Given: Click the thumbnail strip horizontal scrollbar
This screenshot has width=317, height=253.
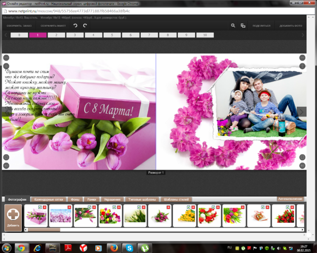Looking at the screenshot, I should click(43, 230).
